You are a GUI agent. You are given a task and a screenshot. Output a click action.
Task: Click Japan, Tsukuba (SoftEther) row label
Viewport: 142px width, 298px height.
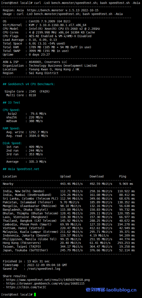[25, 250]
